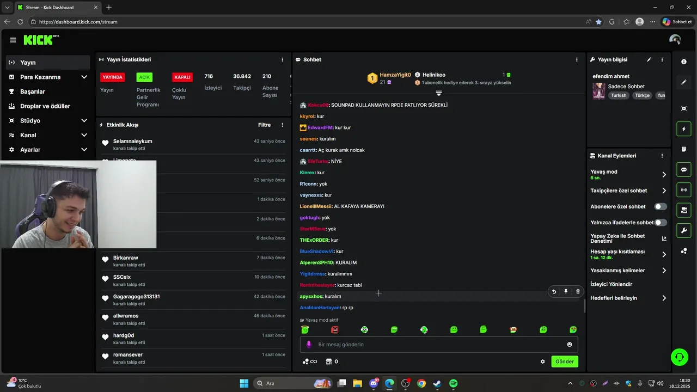697x392 pixels.
Task: Open Sohbet panel three-dot menu
Action: (577, 59)
